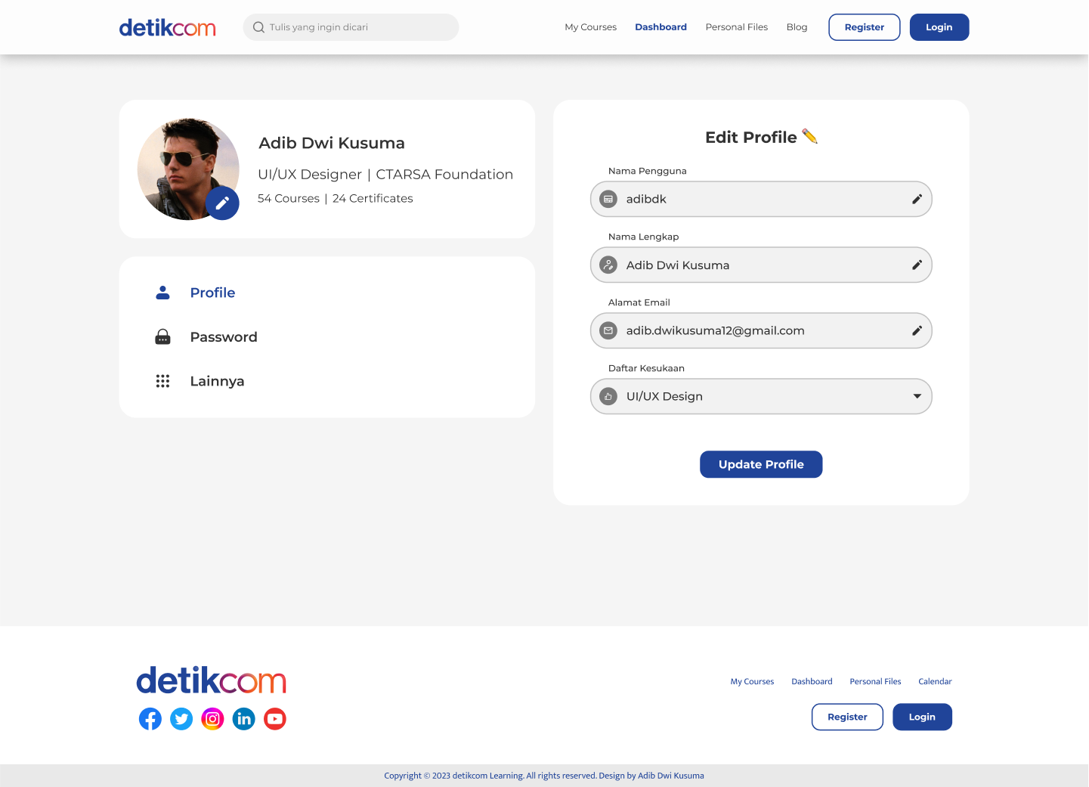Click edit pencil in Nama Lengkap field
This screenshot has height=787, width=1089.
(917, 265)
